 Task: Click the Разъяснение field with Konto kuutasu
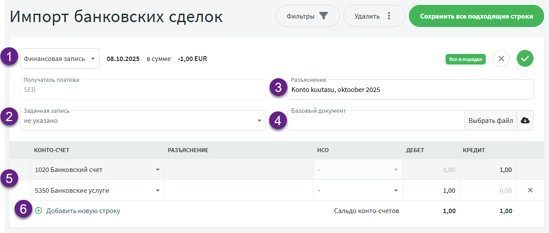pos(409,90)
